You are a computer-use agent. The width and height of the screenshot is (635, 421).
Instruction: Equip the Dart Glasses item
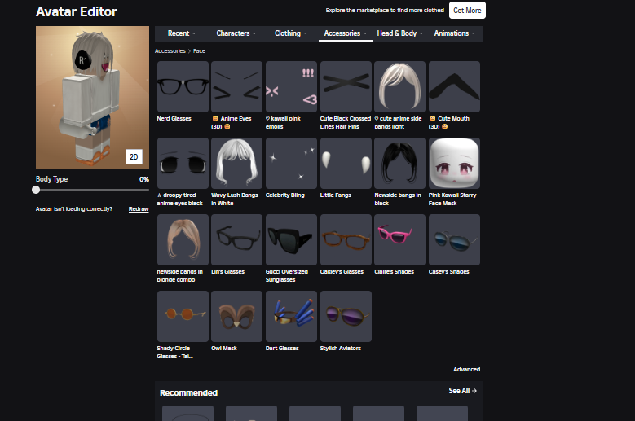tap(291, 316)
